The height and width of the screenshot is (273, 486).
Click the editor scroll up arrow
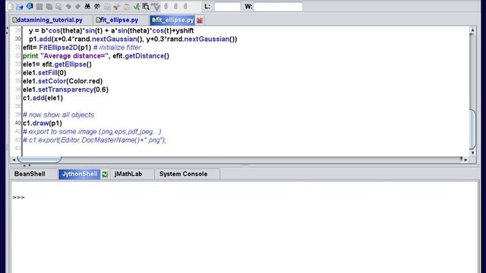[x=472, y=30]
